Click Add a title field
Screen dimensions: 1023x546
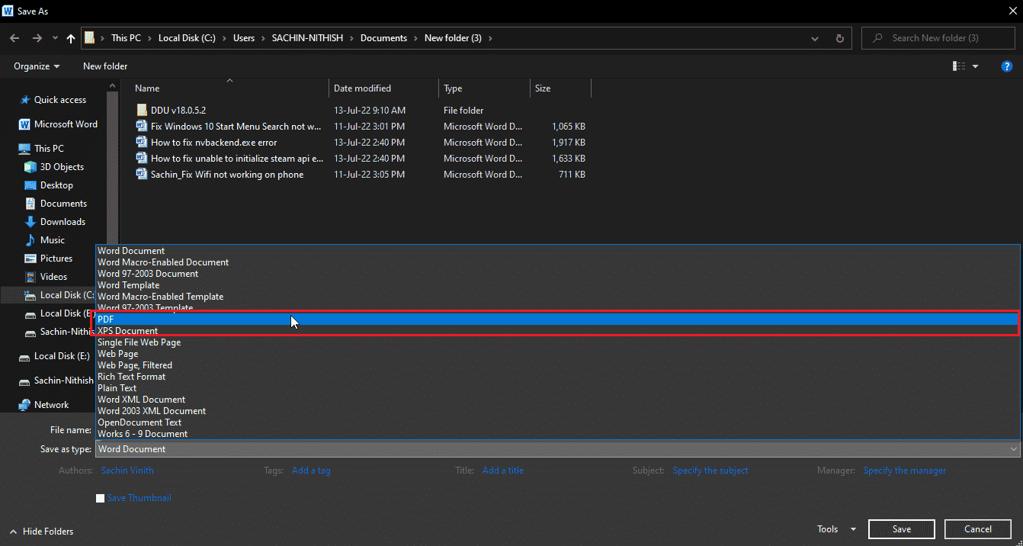tap(503, 471)
